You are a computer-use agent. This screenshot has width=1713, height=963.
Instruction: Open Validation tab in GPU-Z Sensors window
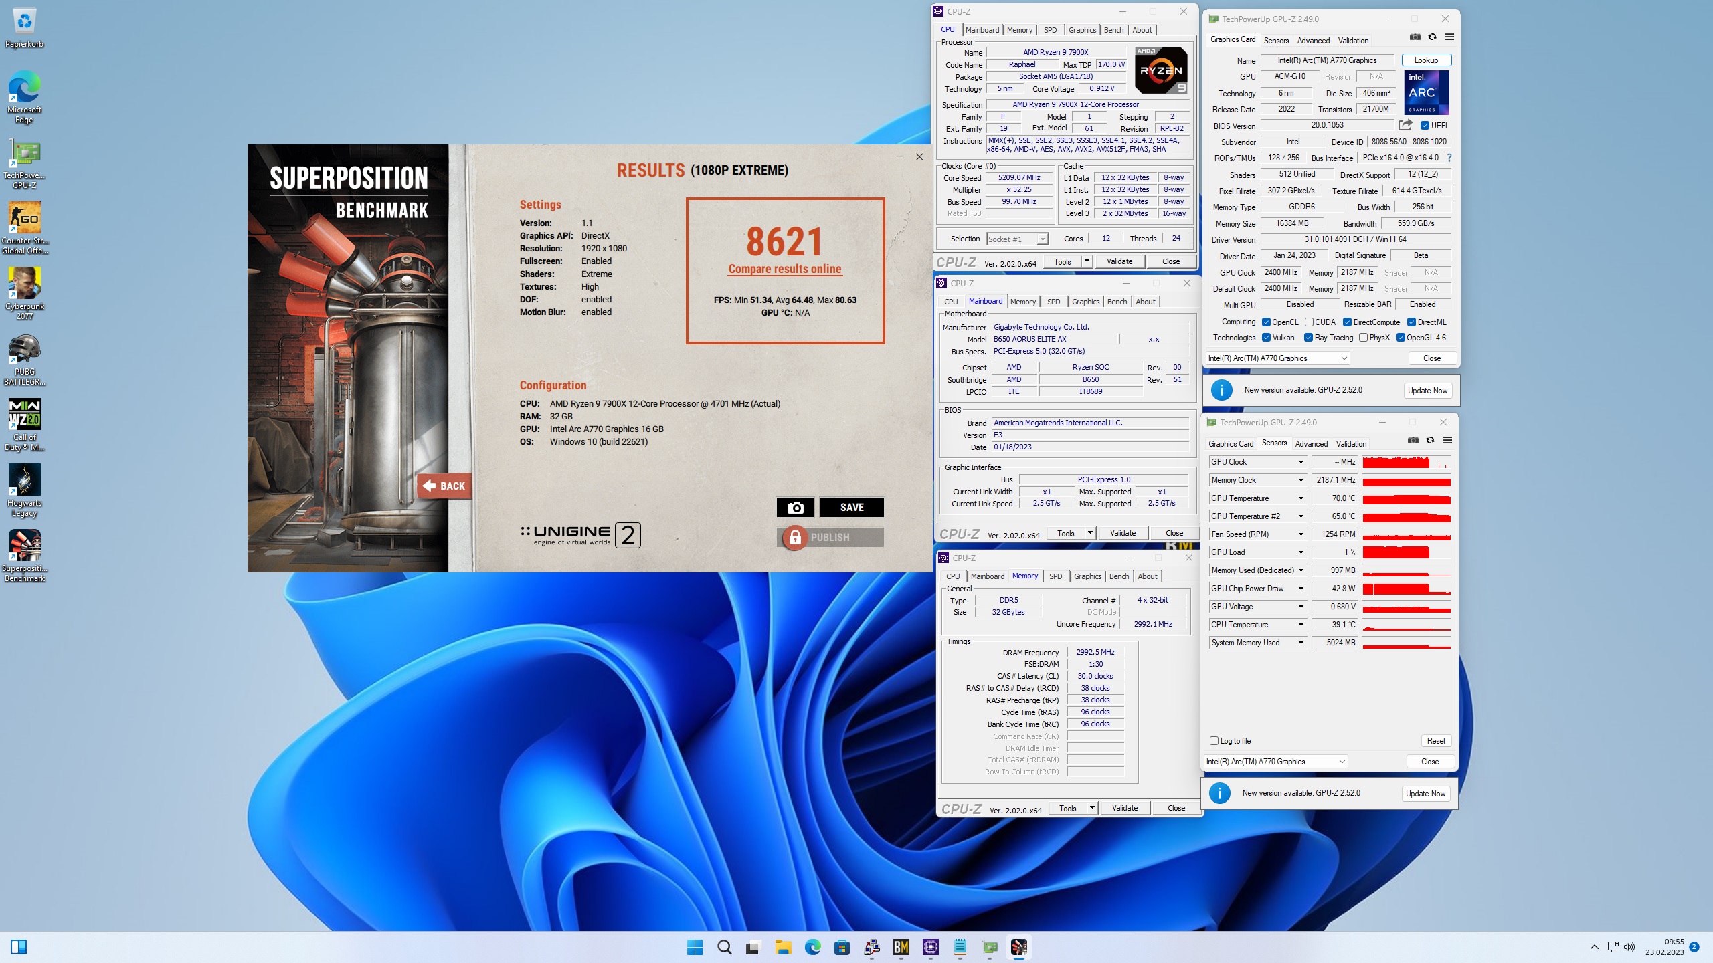(1351, 444)
